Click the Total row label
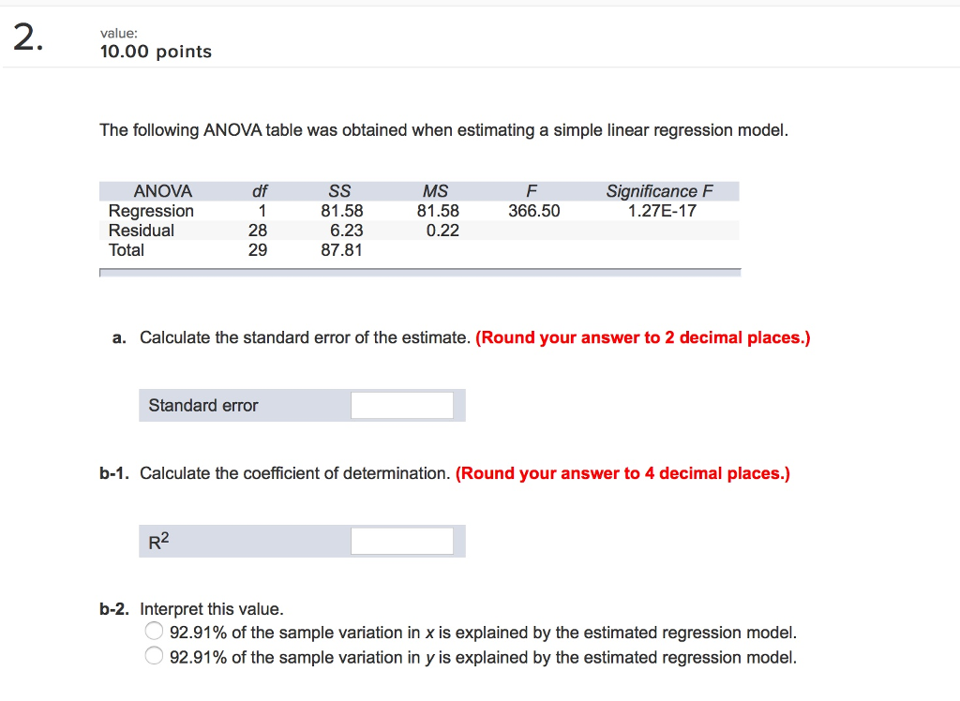This screenshot has width=960, height=701. (129, 249)
